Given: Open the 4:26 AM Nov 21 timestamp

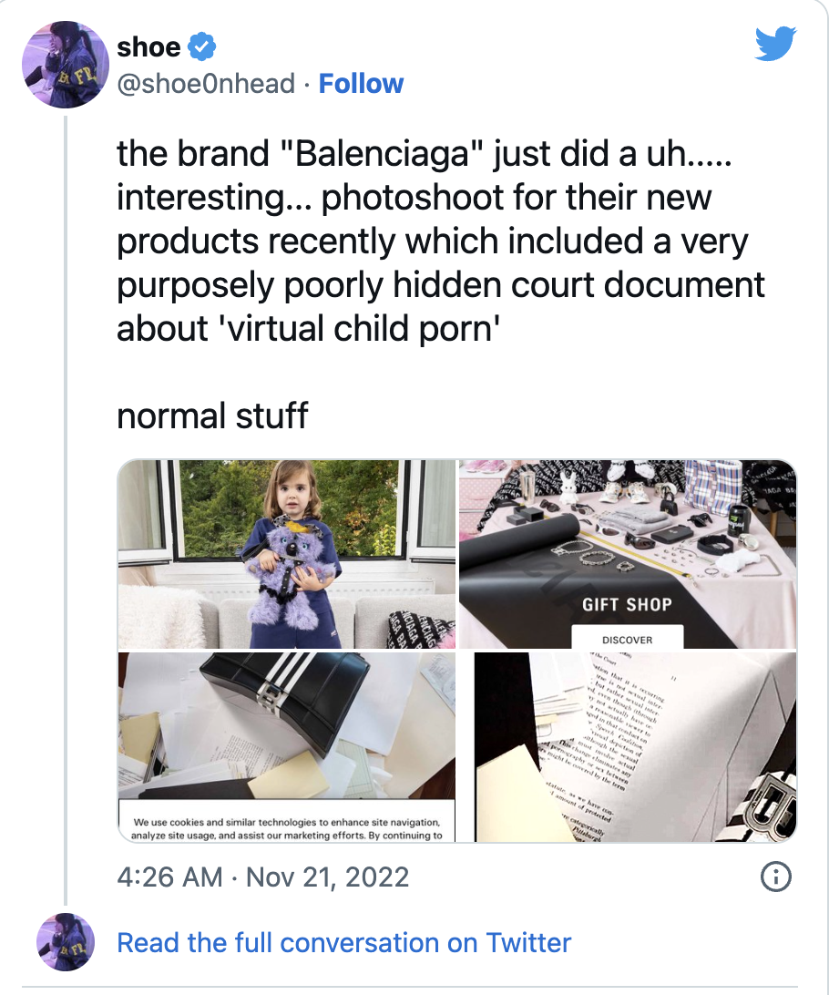Looking at the screenshot, I should pyautogui.click(x=263, y=877).
